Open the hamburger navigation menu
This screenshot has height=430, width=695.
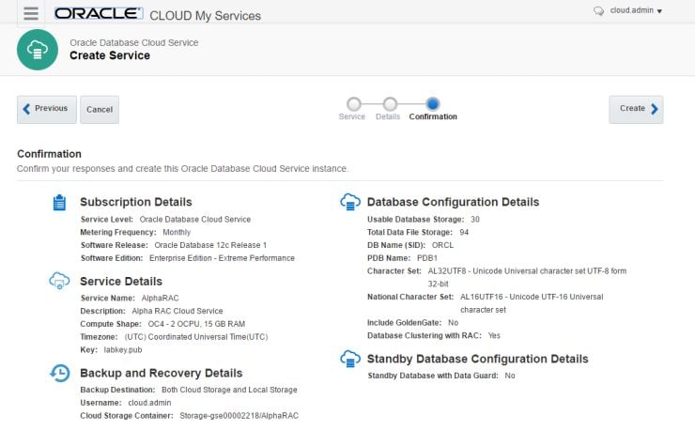[31, 14]
